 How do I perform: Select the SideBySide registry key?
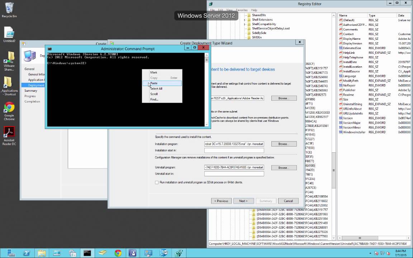pos(259,33)
